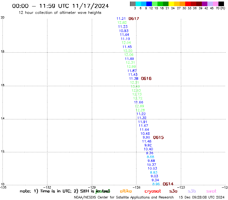Click the wave height value 12.93
228x200 pixels.
tap(136, 90)
